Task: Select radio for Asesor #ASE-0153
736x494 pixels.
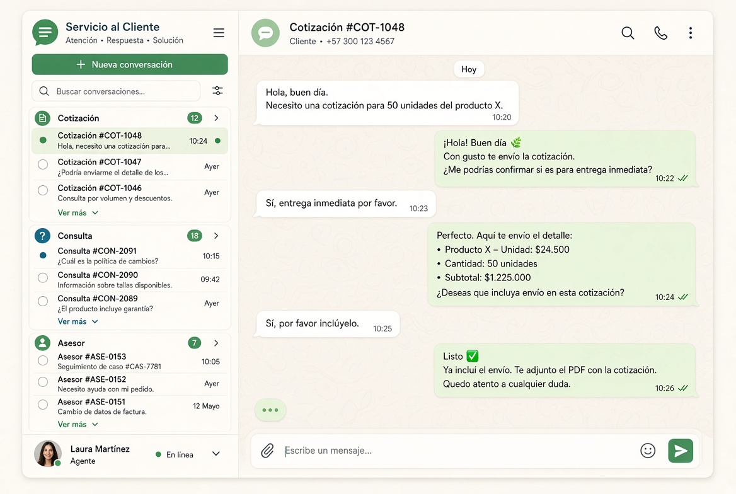Action: click(x=43, y=360)
